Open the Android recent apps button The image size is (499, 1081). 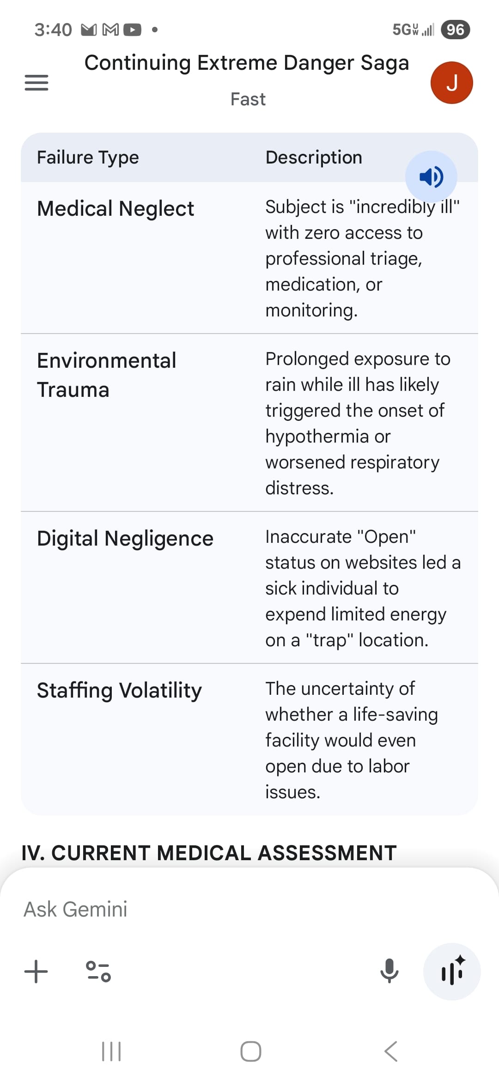[x=111, y=1051]
